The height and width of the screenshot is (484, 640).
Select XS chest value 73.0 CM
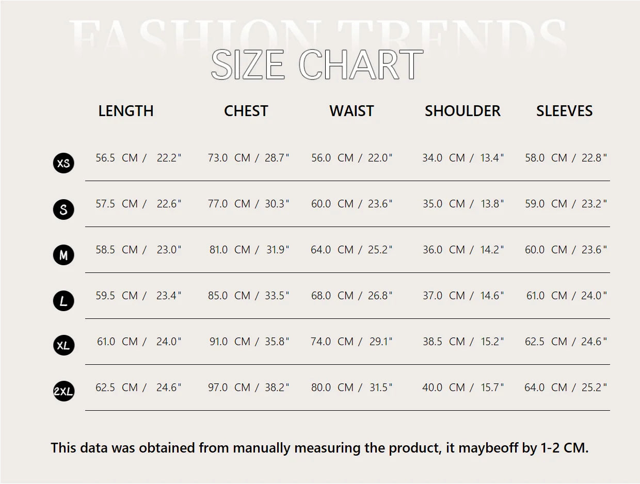[x=229, y=158]
